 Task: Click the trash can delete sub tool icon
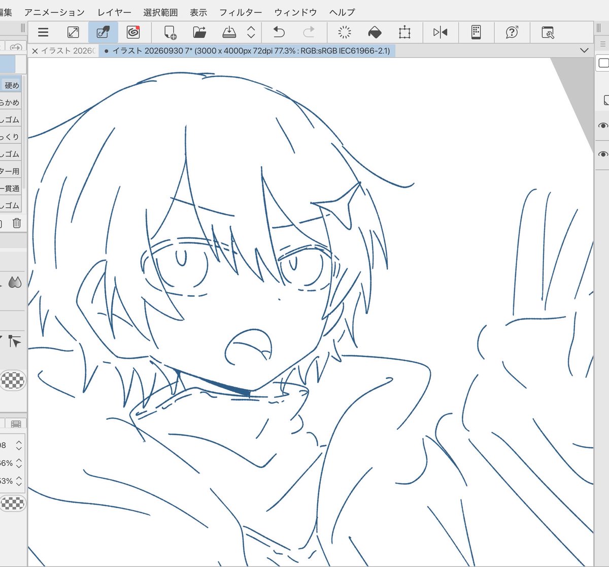(17, 223)
